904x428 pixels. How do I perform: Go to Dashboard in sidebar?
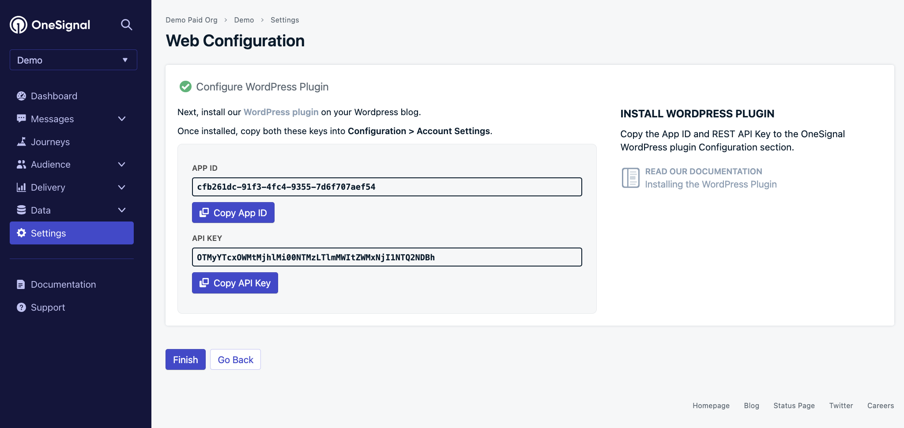54,96
